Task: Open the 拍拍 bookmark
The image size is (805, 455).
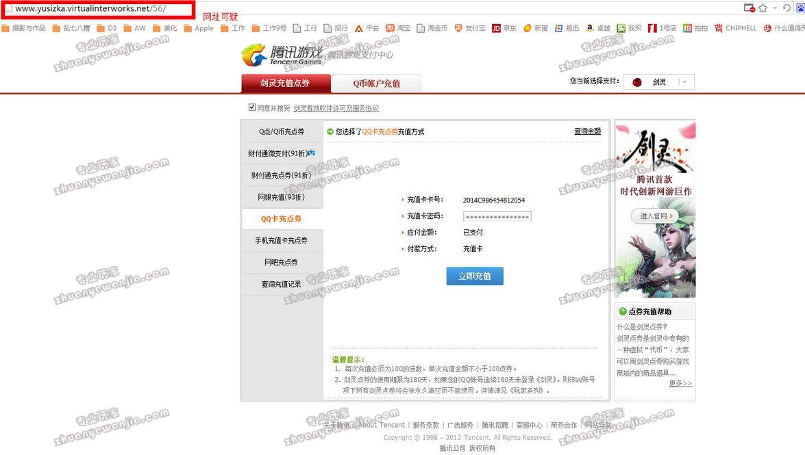Action: coord(695,28)
